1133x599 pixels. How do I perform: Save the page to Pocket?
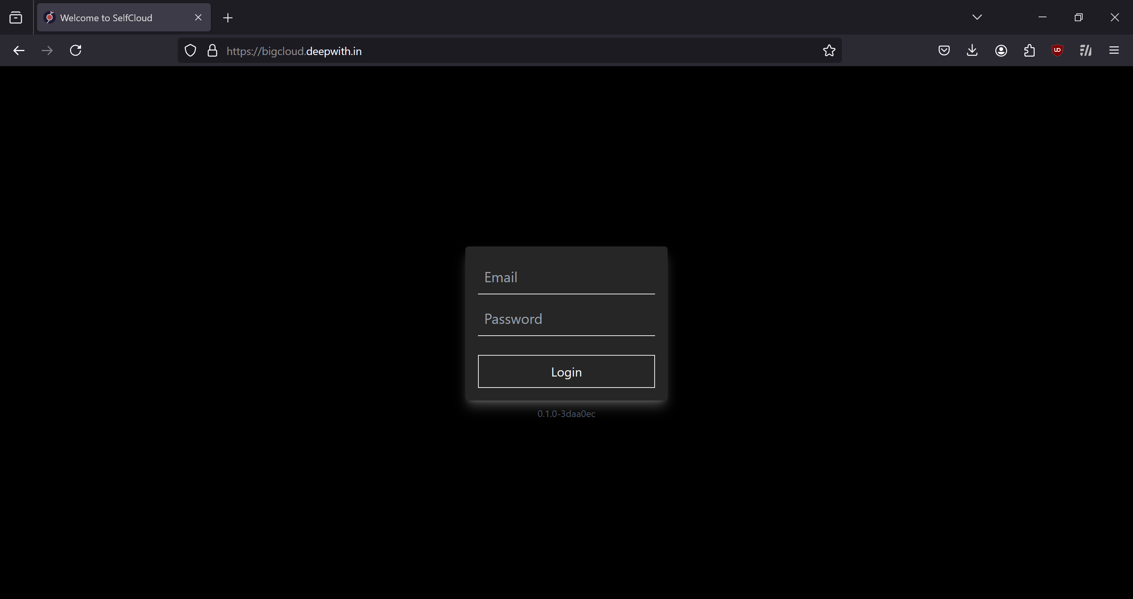944,50
